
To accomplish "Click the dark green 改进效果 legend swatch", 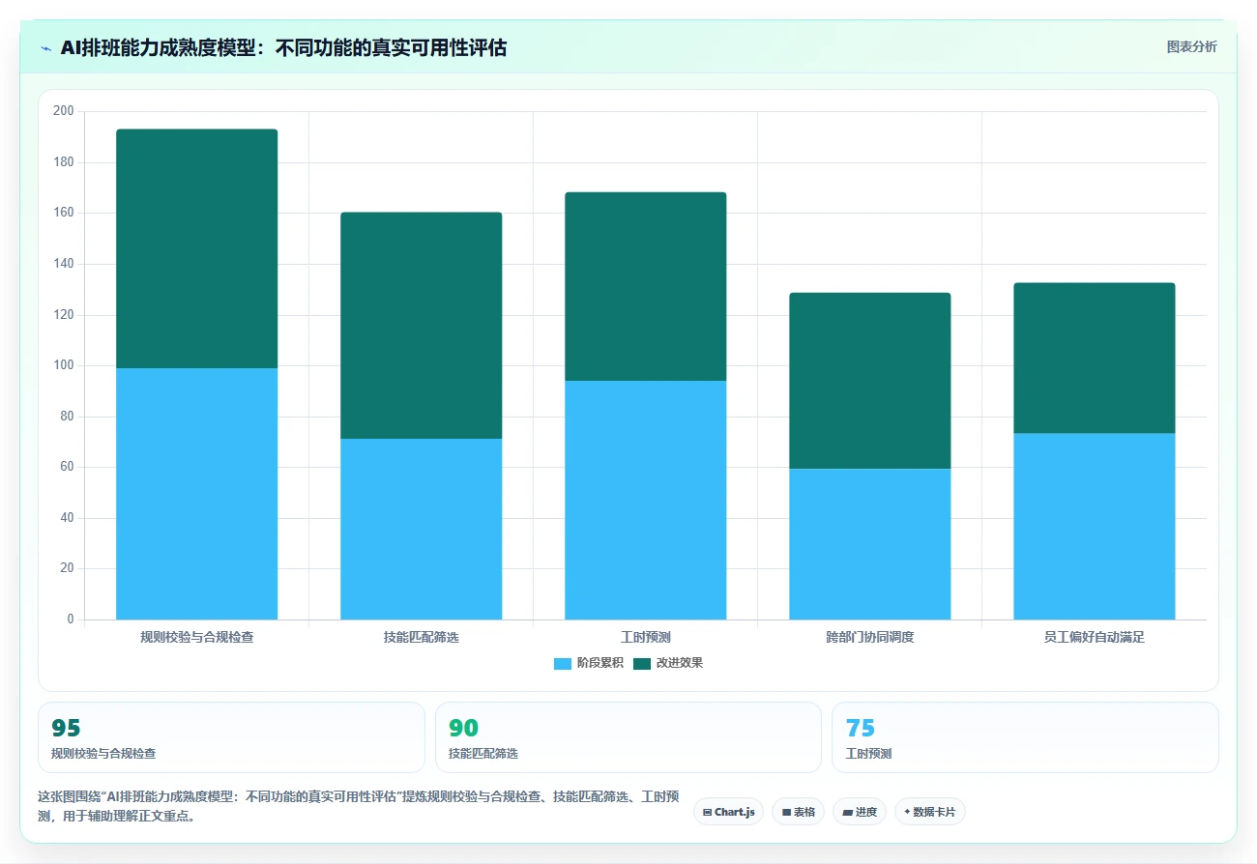I will [x=642, y=663].
